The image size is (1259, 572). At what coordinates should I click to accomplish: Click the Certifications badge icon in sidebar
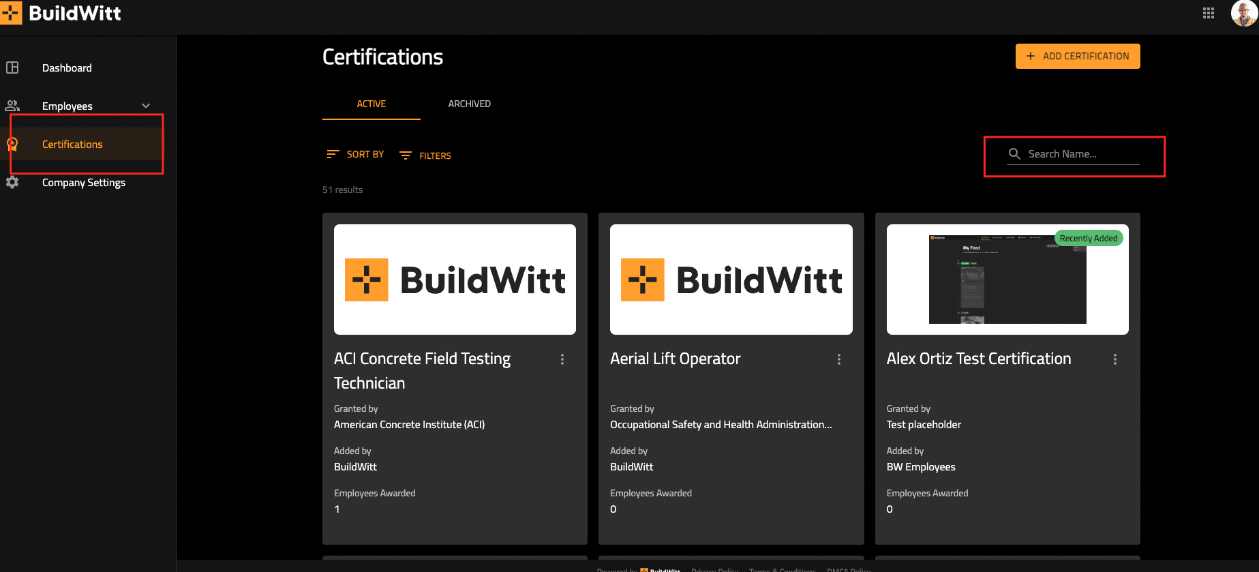point(12,144)
